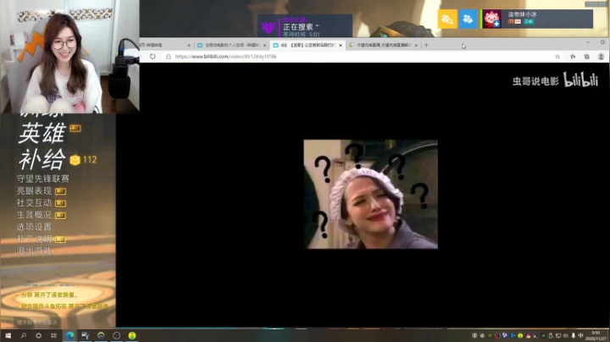The height and width of the screenshot is (342, 610).
Task: Click 退出游戏 to exit the game
Action: 34,251
